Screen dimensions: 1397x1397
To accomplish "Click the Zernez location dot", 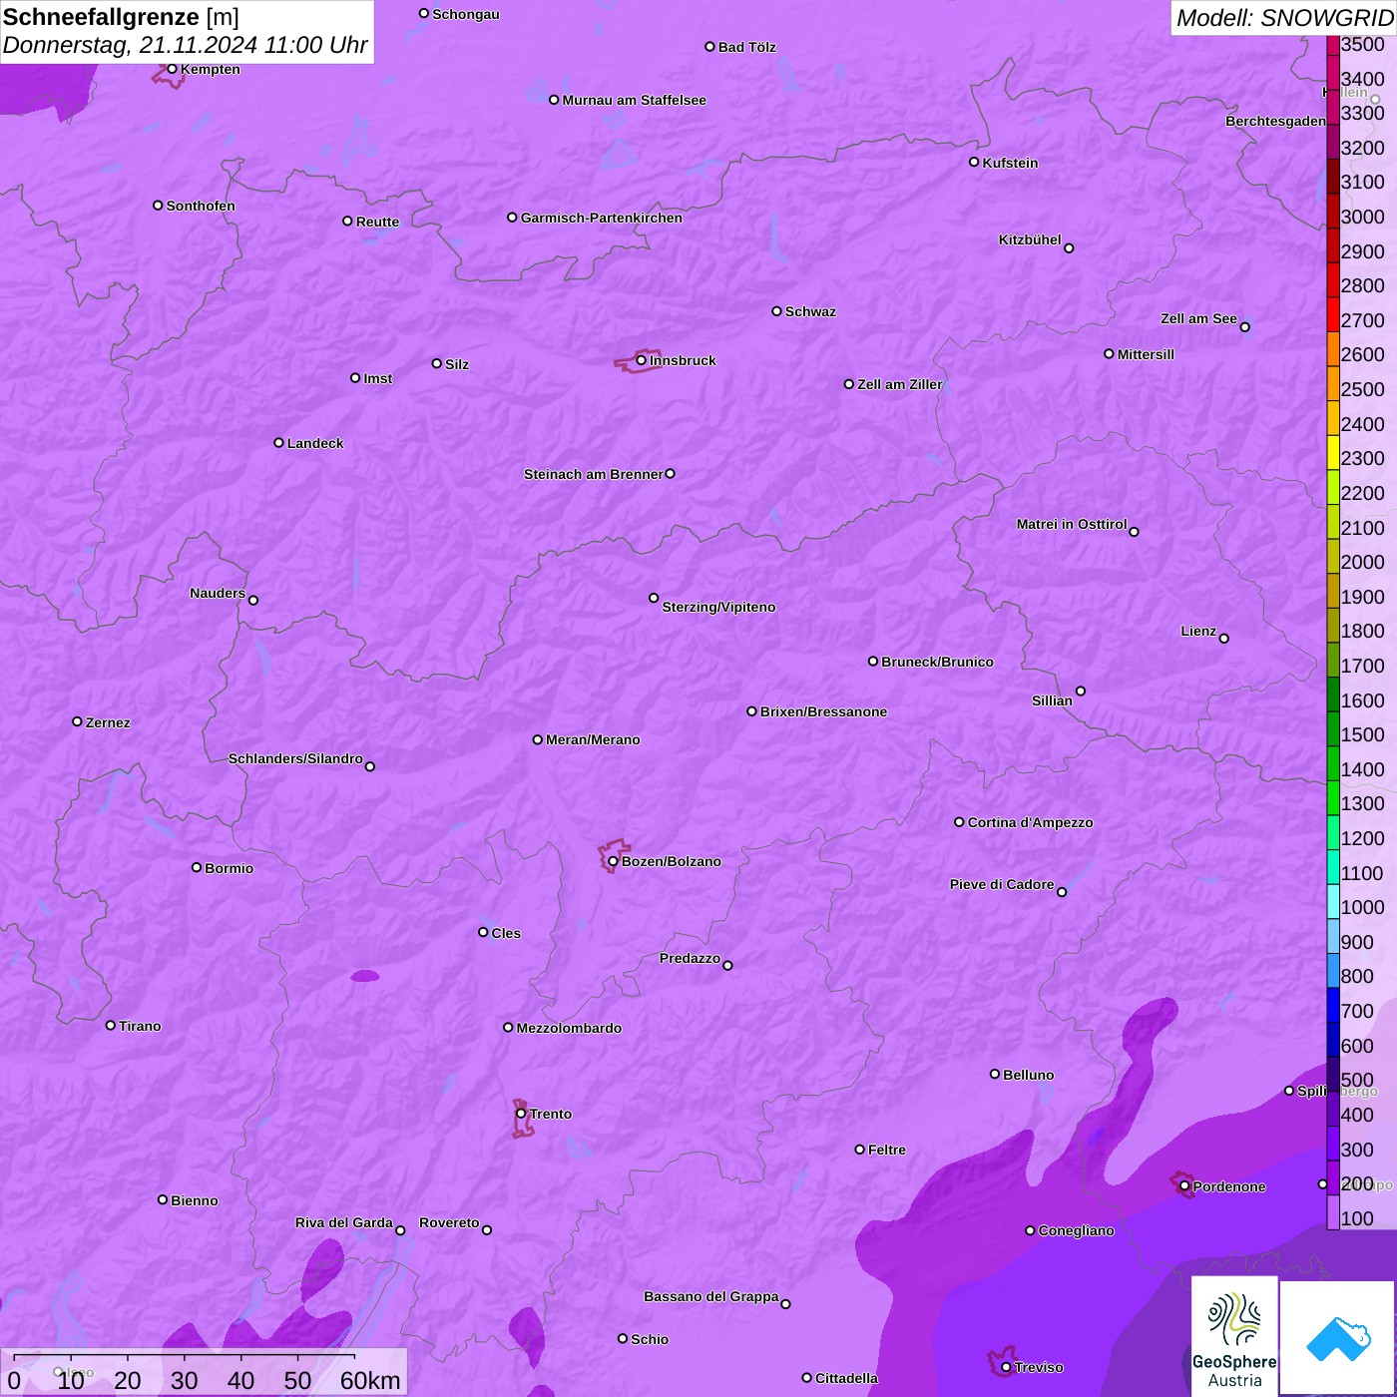I will tap(78, 721).
